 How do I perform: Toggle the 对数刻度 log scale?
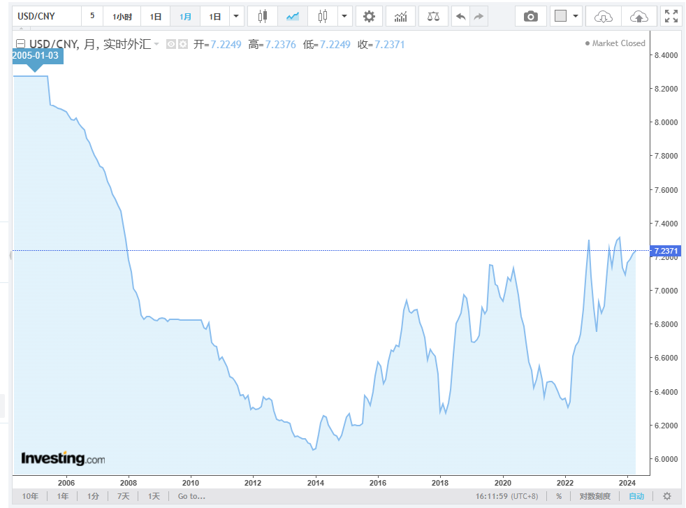coord(594,496)
